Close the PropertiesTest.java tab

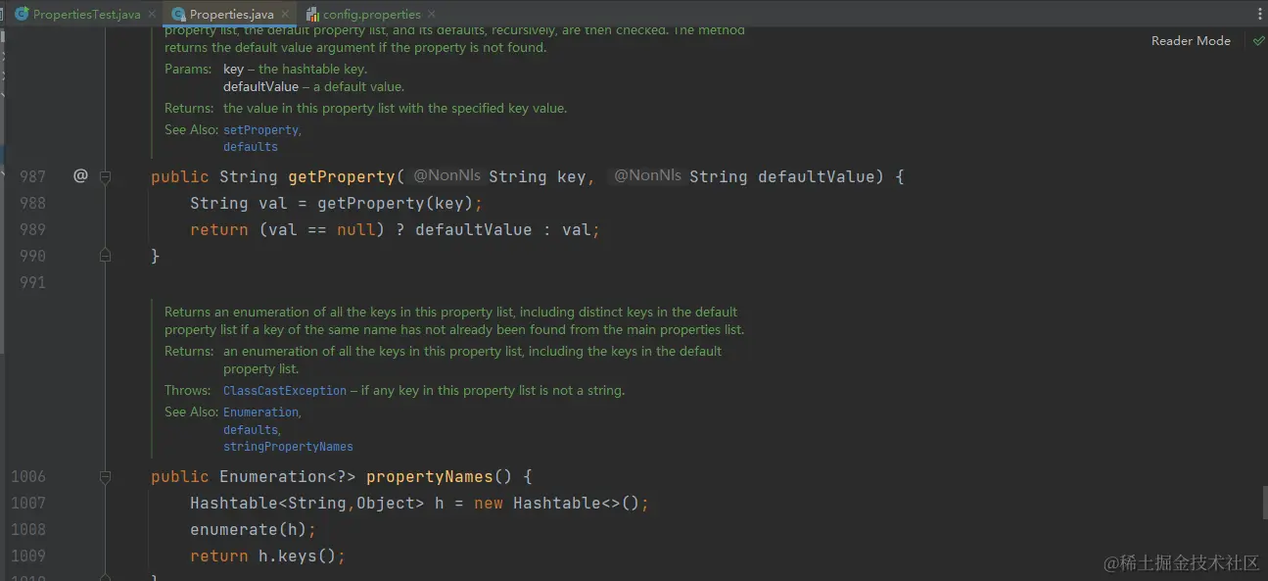point(152,15)
